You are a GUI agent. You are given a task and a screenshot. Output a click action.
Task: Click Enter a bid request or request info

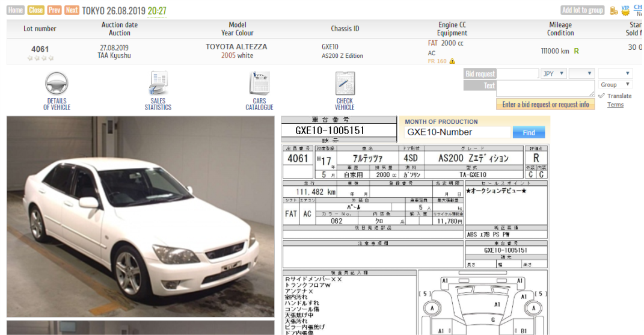tap(545, 105)
